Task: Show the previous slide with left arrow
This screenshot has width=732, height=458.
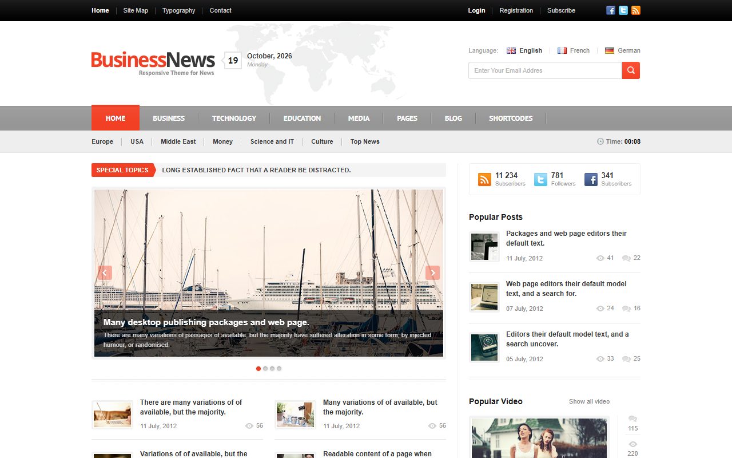Action: (x=105, y=273)
